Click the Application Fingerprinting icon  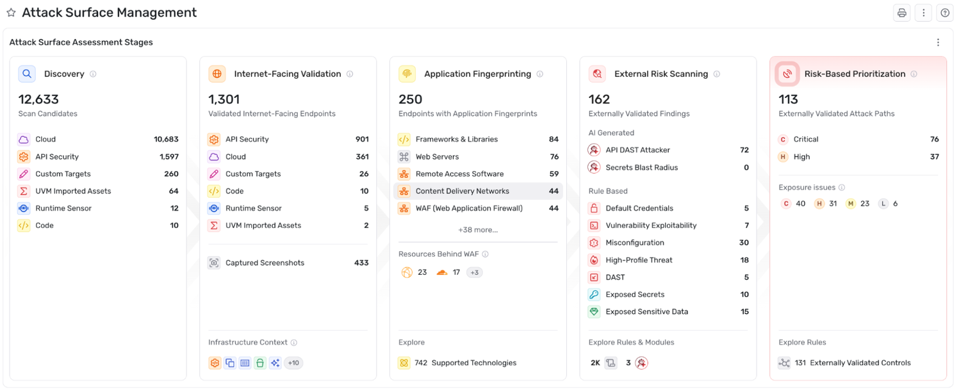click(x=407, y=74)
